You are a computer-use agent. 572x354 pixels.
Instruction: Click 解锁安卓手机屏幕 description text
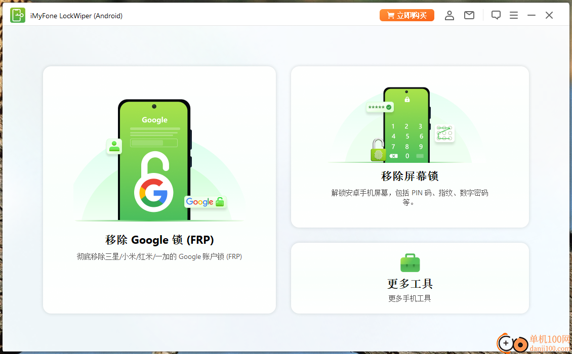pyautogui.click(x=410, y=197)
